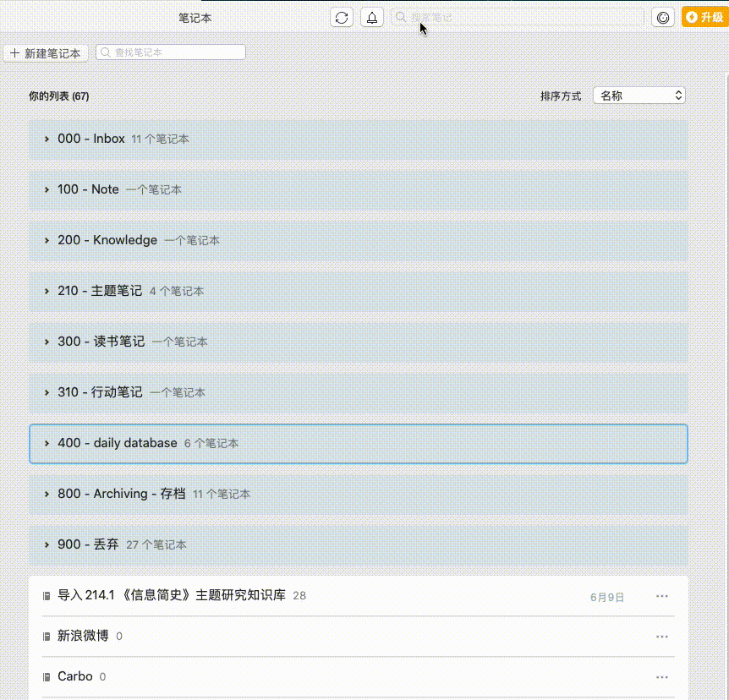
Task: Open more options for 导入 214.1 notebook
Action: pyautogui.click(x=661, y=596)
